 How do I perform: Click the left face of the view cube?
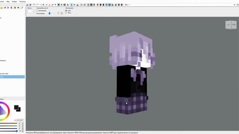coord(228,25)
